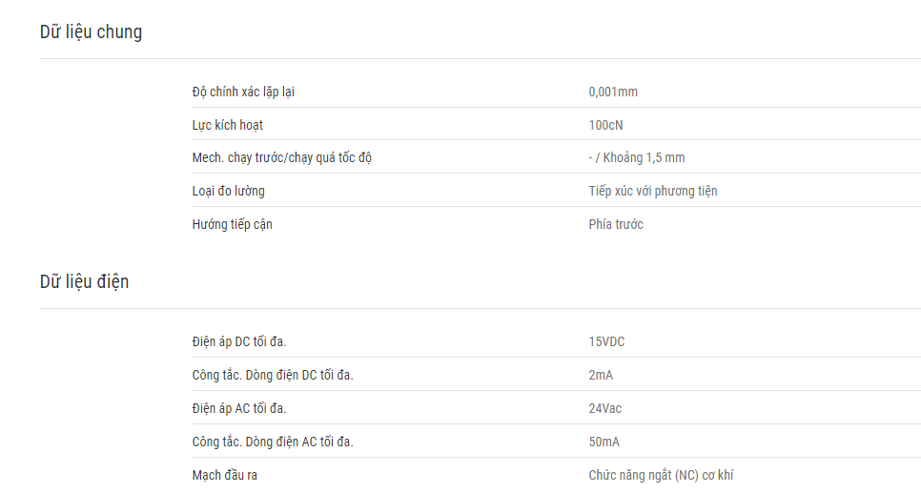Select the 'Hướng tiếp cận' label
Viewport: 921px width, 494px height.
(232, 224)
